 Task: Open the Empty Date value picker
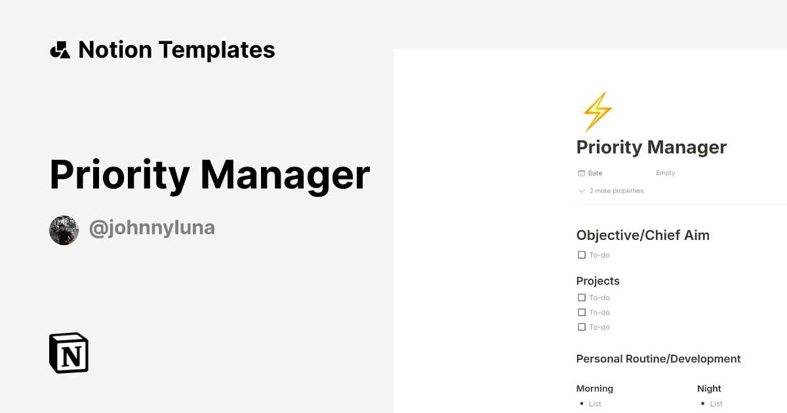[x=665, y=172]
